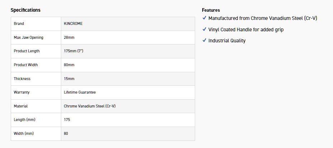Viewport: 333px width, 148px height.
Task: Select Chrome Vanadium Steel (Cr-V) table value
Action: 90,106
